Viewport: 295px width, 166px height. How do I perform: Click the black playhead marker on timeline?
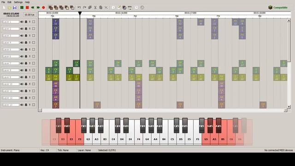(80, 13)
